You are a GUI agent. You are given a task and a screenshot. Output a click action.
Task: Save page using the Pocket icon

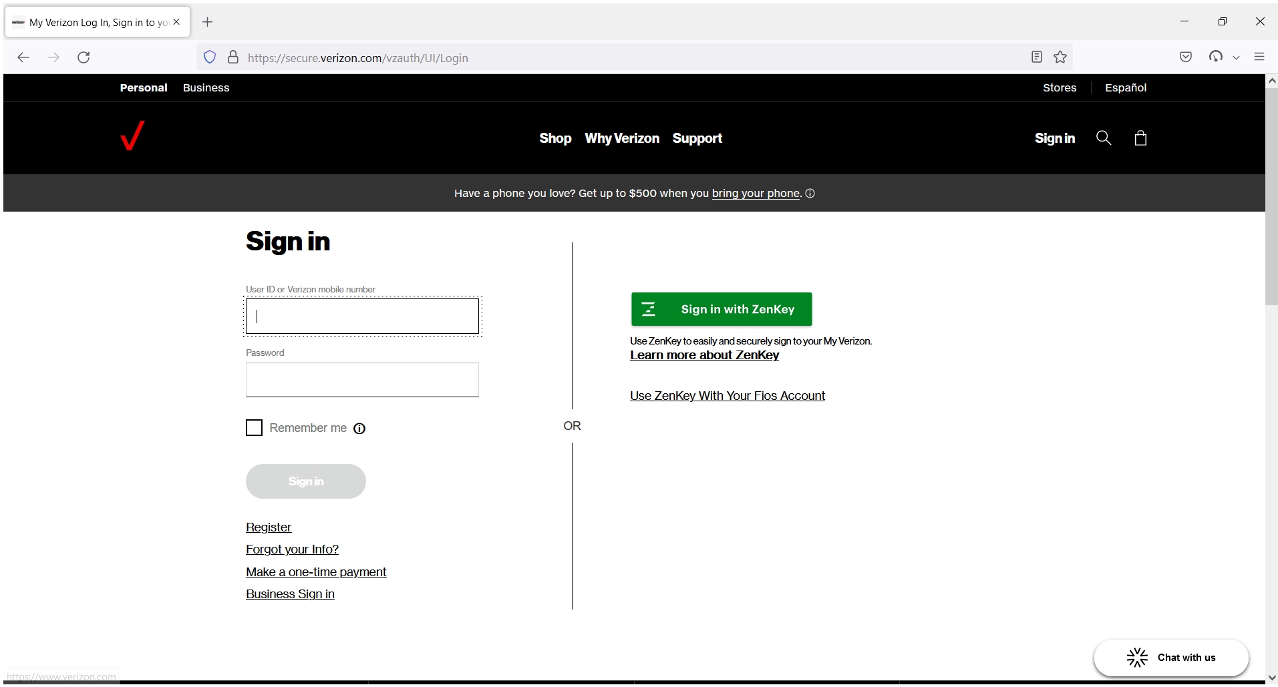point(1186,57)
